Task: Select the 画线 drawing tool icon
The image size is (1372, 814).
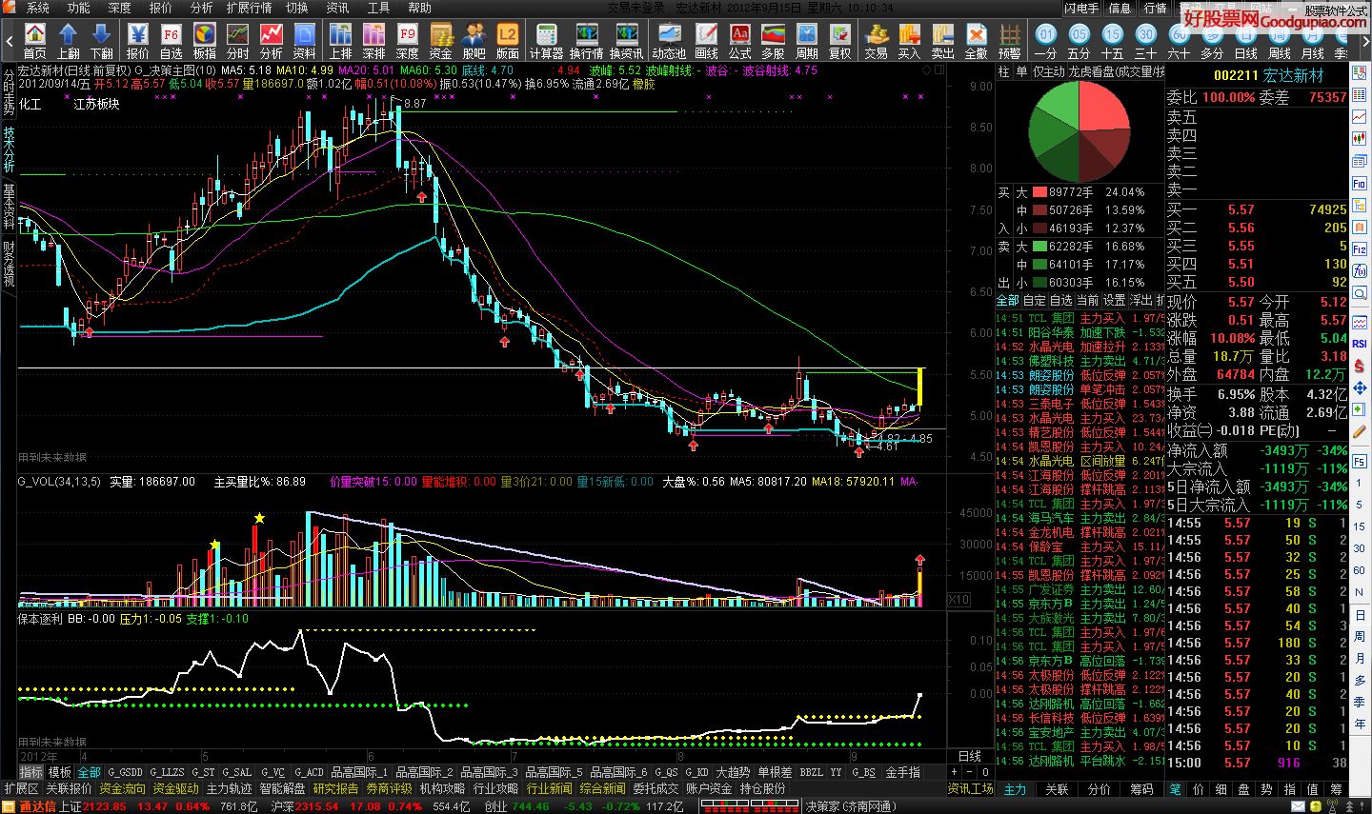Action: point(707,41)
